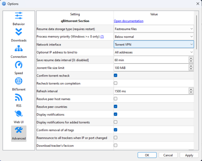Decrease Refresh interval value
The image size is (202, 161).
point(191,92)
